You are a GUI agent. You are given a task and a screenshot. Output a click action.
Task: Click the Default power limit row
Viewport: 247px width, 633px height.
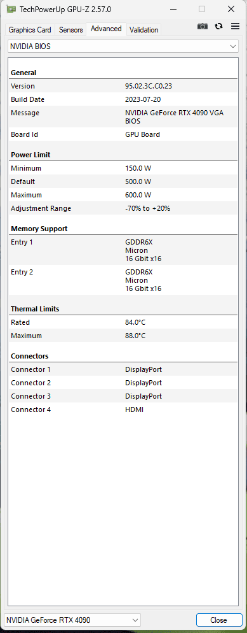pyautogui.click(x=123, y=181)
